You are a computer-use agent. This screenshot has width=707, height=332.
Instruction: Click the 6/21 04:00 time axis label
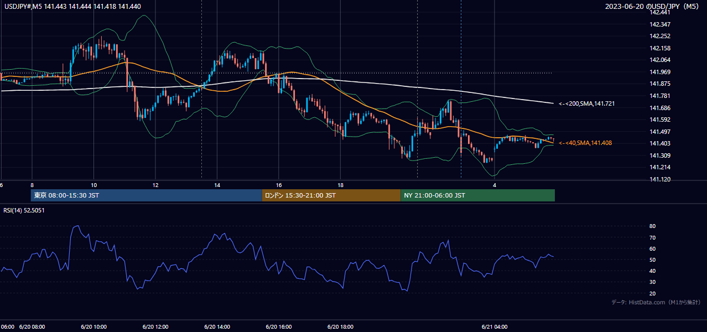(x=495, y=326)
